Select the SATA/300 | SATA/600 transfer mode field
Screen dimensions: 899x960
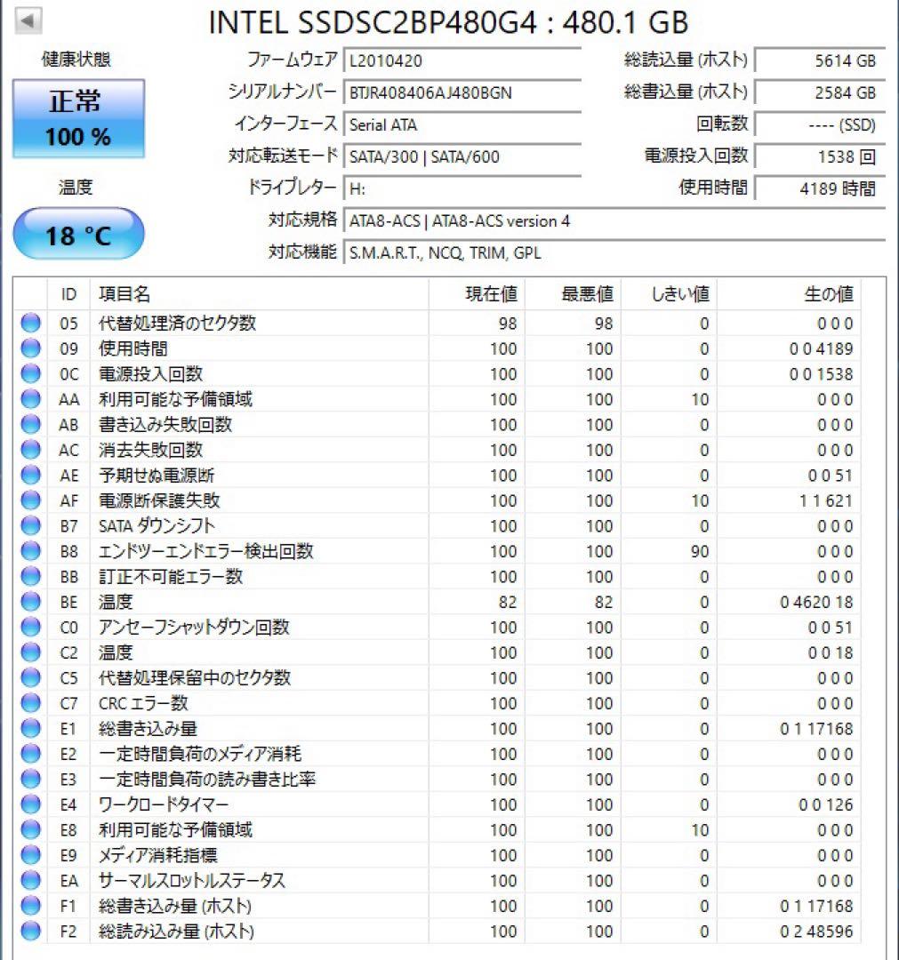[x=462, y=156]
